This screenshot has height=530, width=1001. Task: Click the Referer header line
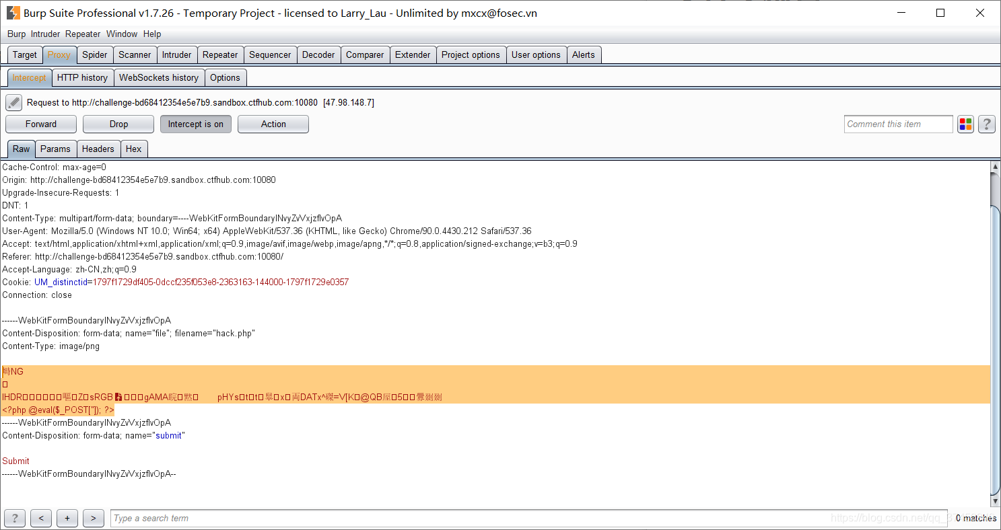coord(143,256)
